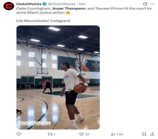Open the three-dot more options menu
The image size is (158, 139).
click(x=152, y=4)
